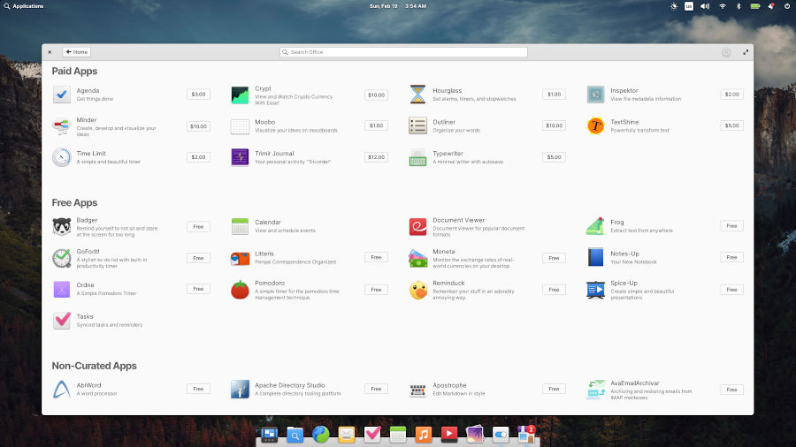Select the Notes-Up notebook icon
The image size is (796, 447).
595,257
